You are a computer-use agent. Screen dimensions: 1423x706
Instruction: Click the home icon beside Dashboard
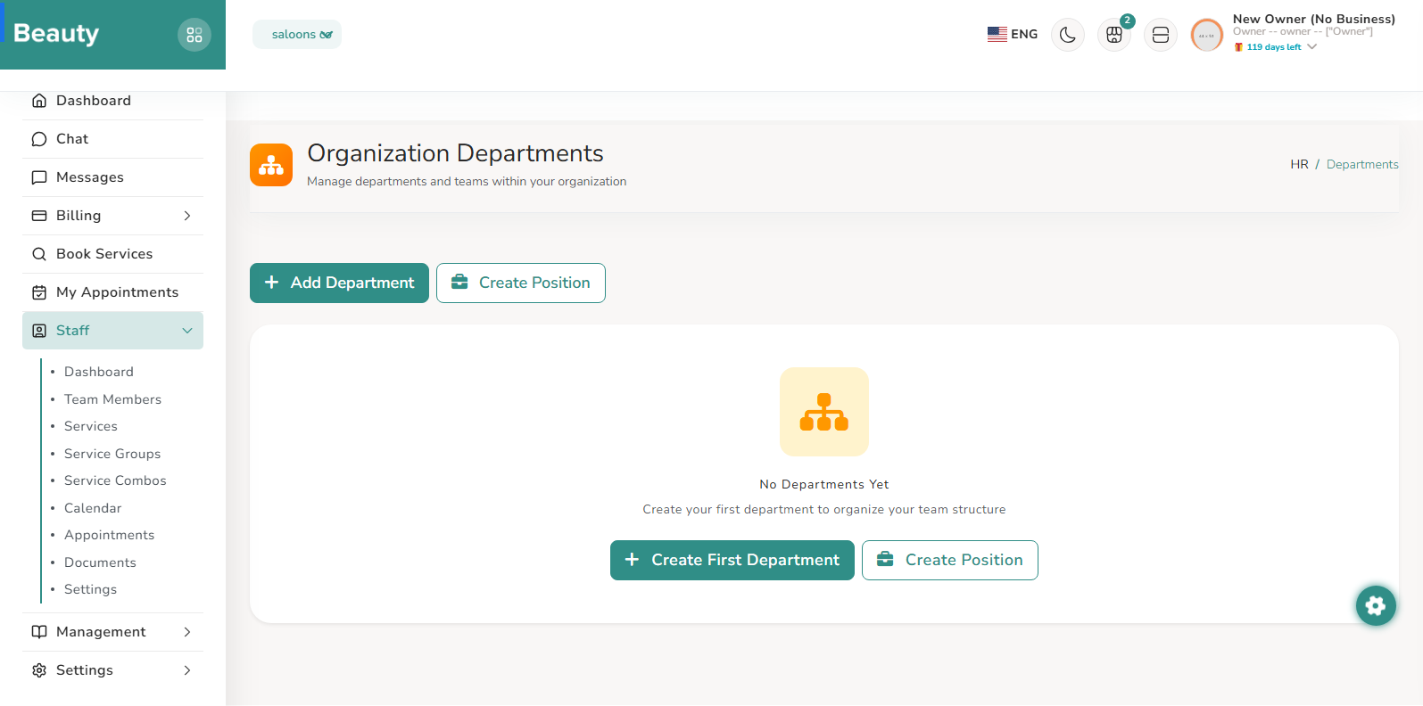tap(39, 101)
